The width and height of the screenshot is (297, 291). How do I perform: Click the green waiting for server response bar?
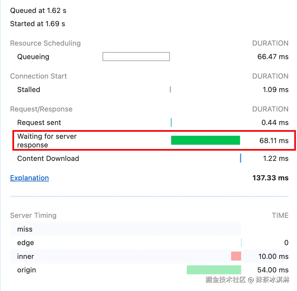(205, 140)
